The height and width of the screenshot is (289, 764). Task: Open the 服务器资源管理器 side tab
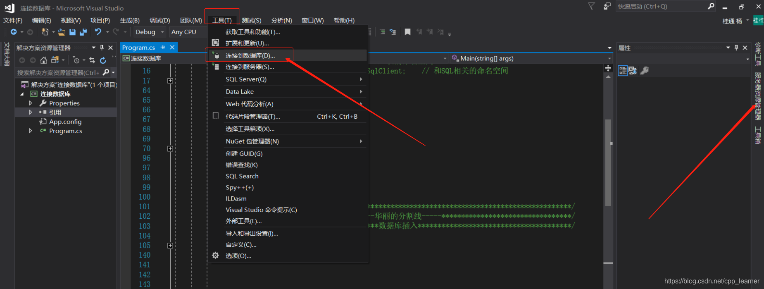758,96
